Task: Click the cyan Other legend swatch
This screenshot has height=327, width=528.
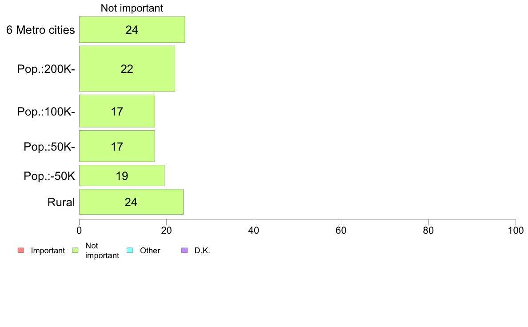Action: click(130, 250)
